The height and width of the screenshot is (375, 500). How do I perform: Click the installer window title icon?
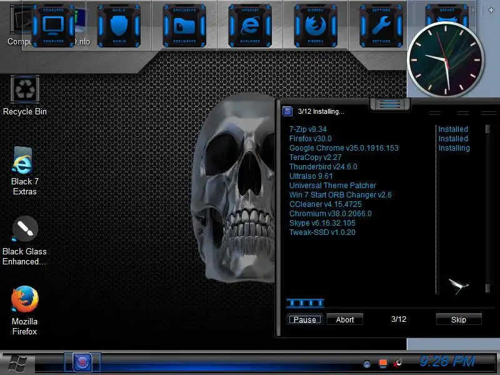tap(287, 111)
